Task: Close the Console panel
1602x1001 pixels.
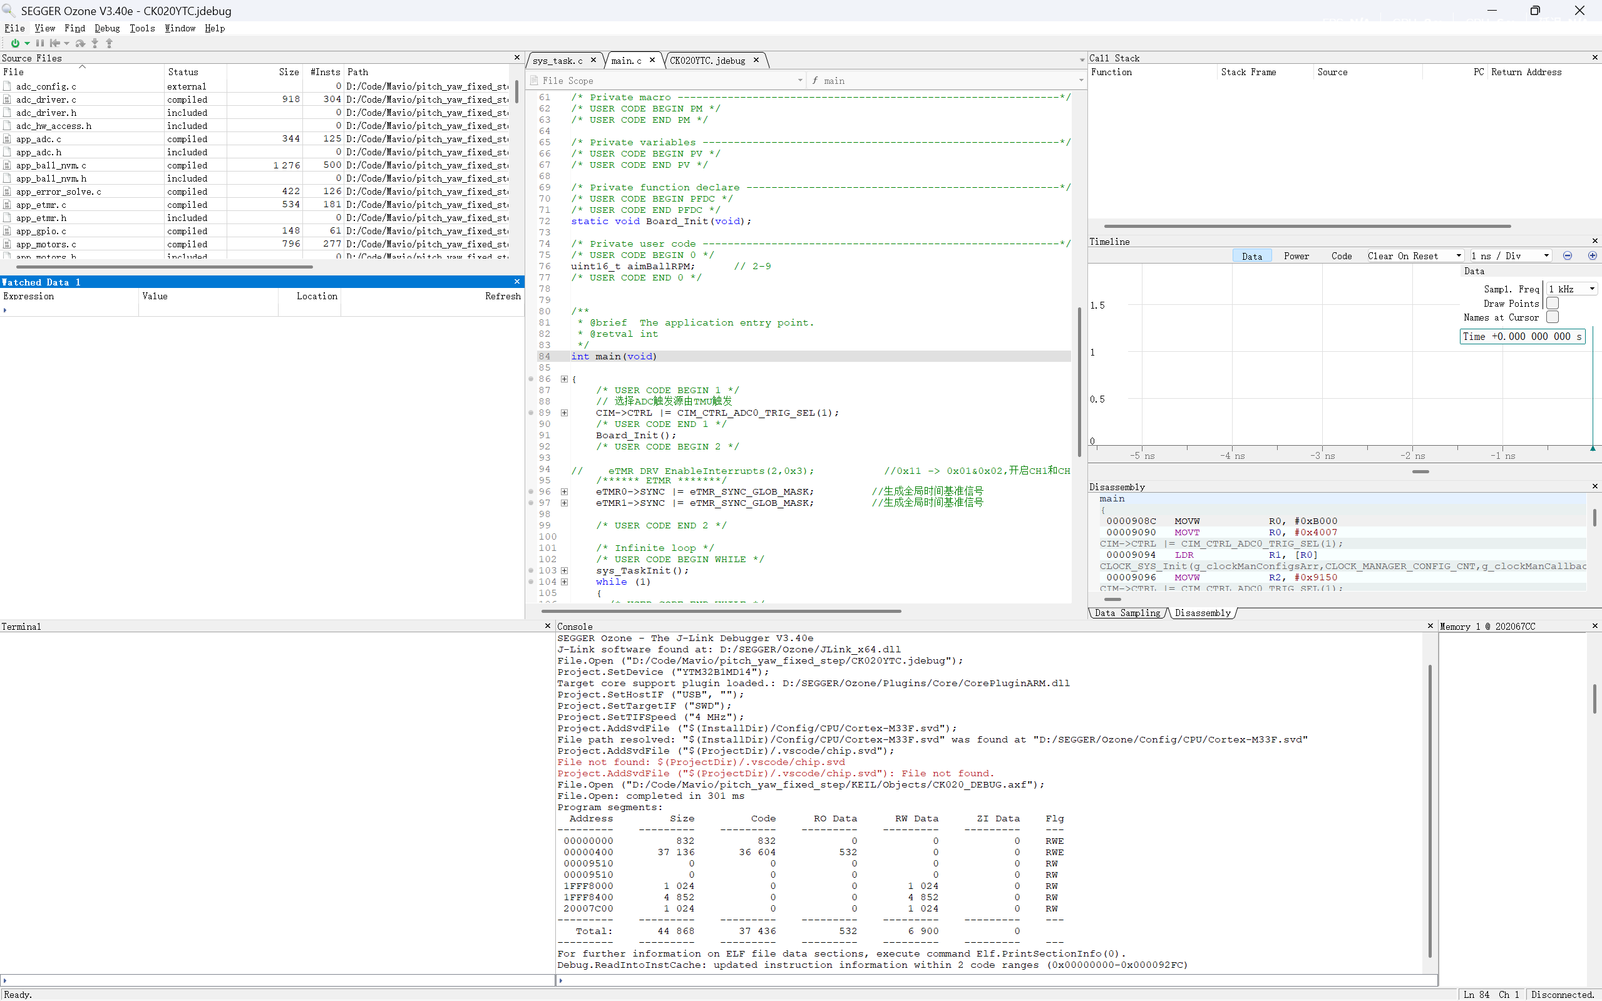Action: tap(1430, 626)
